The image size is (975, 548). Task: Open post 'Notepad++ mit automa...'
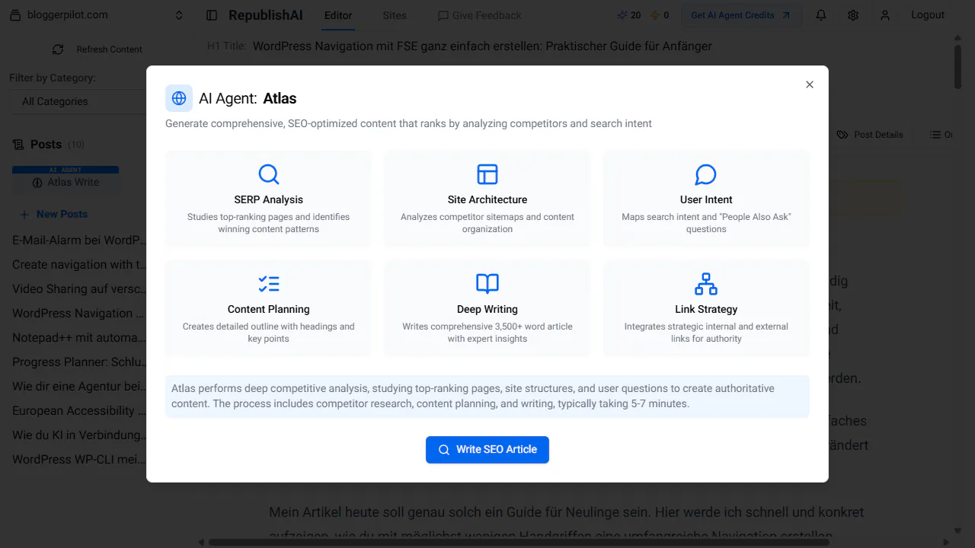78,338
